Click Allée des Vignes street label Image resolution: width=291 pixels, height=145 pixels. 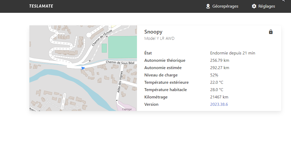120,82
